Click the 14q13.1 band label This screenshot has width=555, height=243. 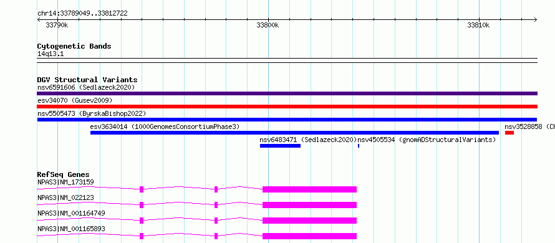[x=51, y=54]
